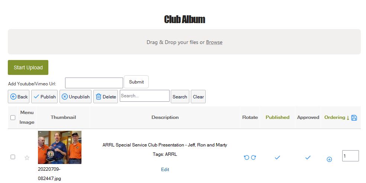This screenshot has height=183, width=366.
Task: Save ordering with the disk icon
Action: 354,117
